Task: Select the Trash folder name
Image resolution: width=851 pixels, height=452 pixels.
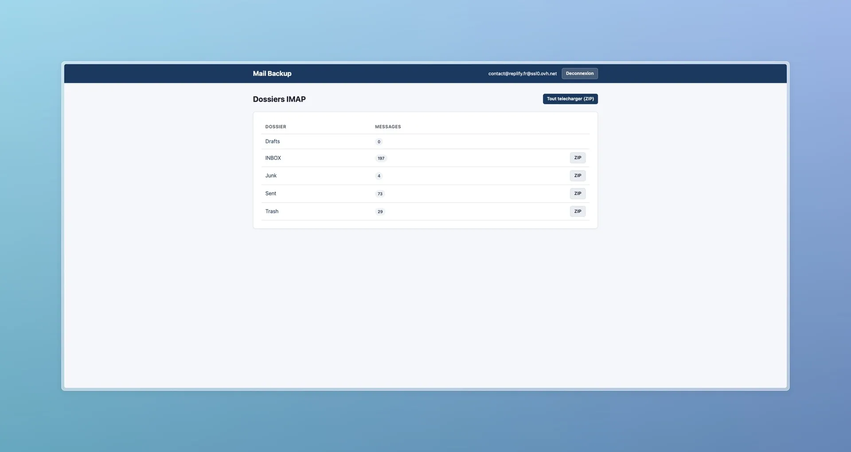Action: [x=272, y=212]
